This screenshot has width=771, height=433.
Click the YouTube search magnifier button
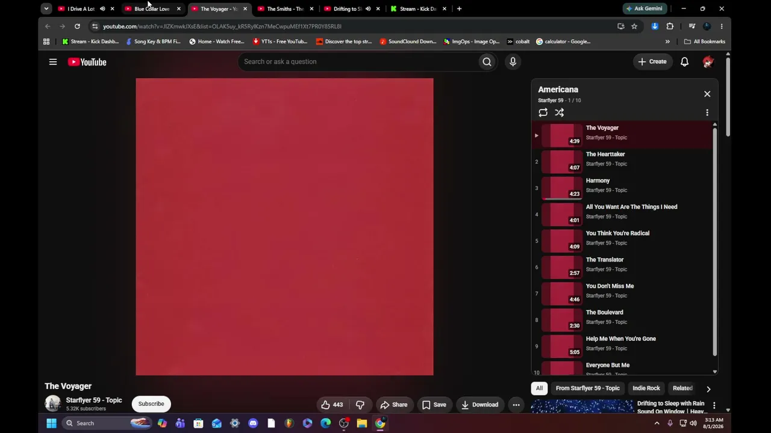pyautogui.click(x=487, y=61)
